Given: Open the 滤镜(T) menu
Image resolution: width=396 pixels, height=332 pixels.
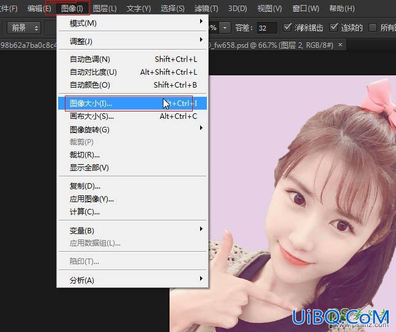Looking at the screenshot, I should (x=206, y=9).
